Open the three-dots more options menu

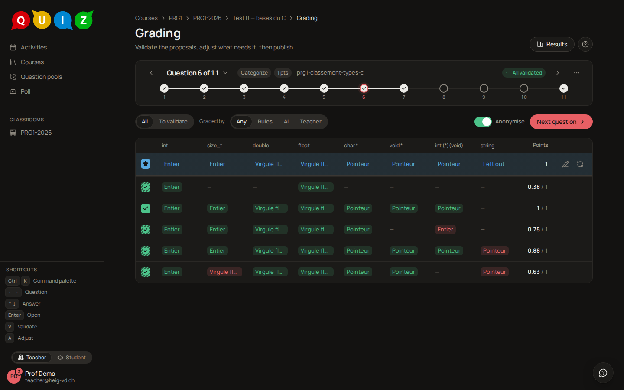(577, 73)
